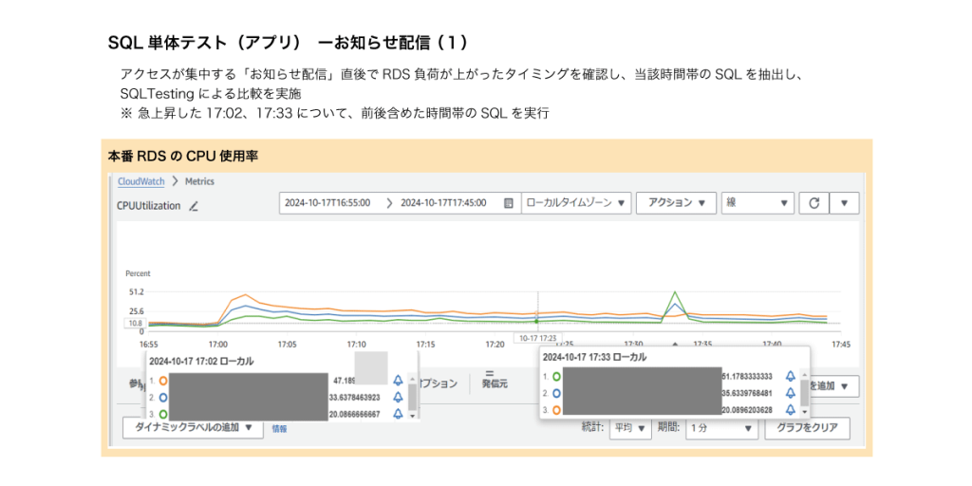The height and width of the screenshot is (486, 972).
Task: Open the 期間 1分 period dropdown
Action: (x=720, y=428)
